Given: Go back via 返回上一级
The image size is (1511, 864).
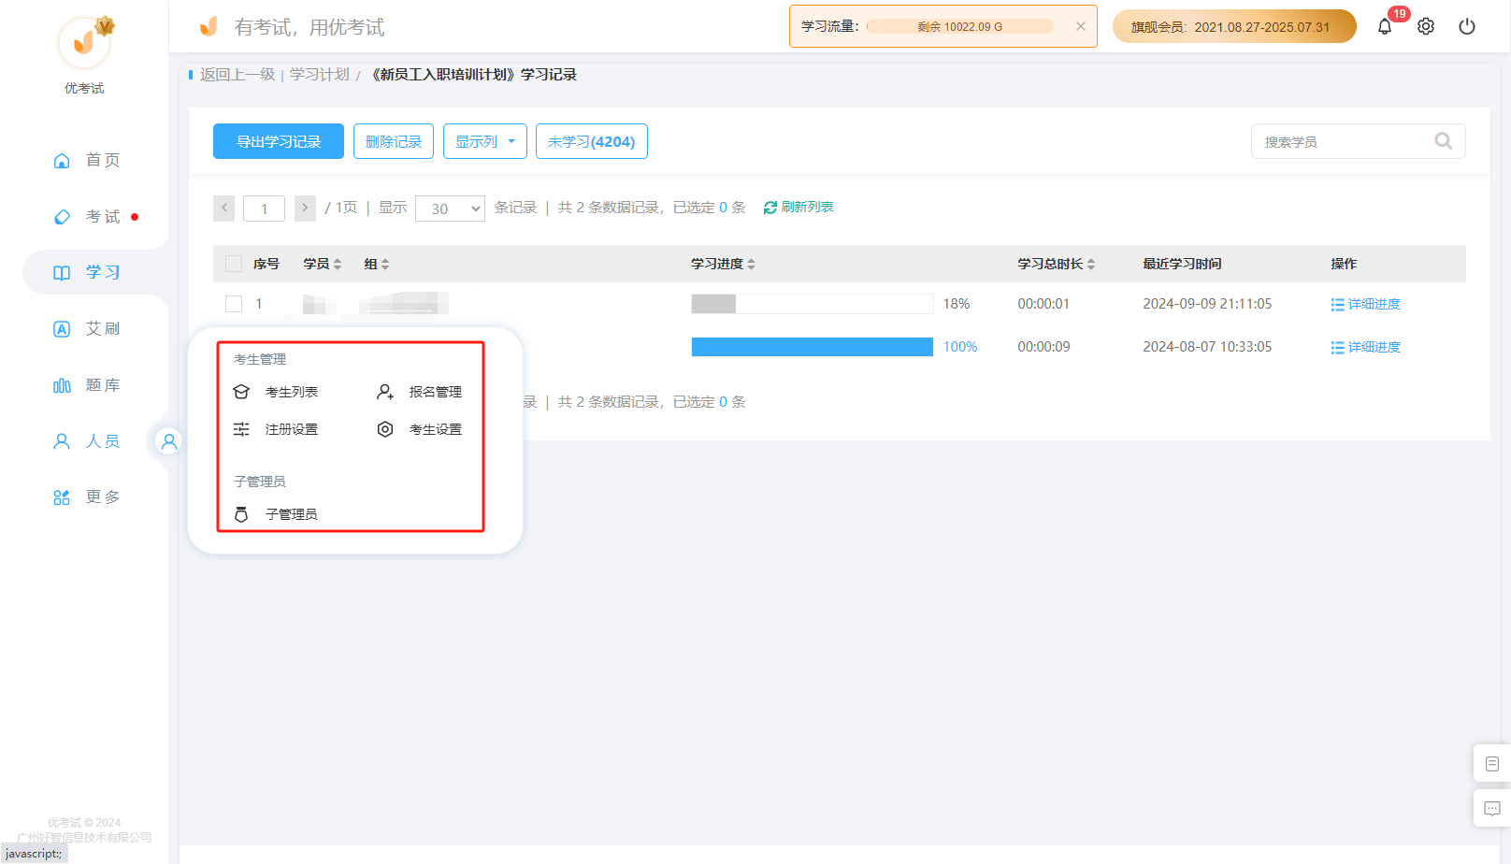Looking at the screenshot, I should click(x=237, y=75).
